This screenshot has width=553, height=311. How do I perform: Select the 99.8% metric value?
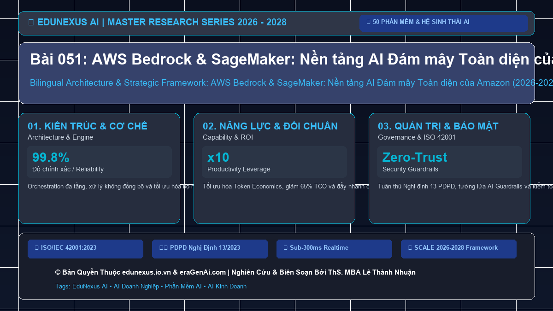click(51, 158)
